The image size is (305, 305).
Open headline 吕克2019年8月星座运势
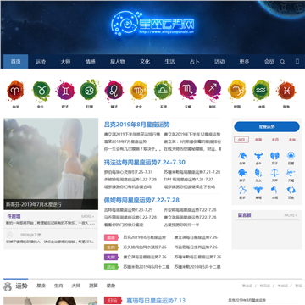[137, 125]
